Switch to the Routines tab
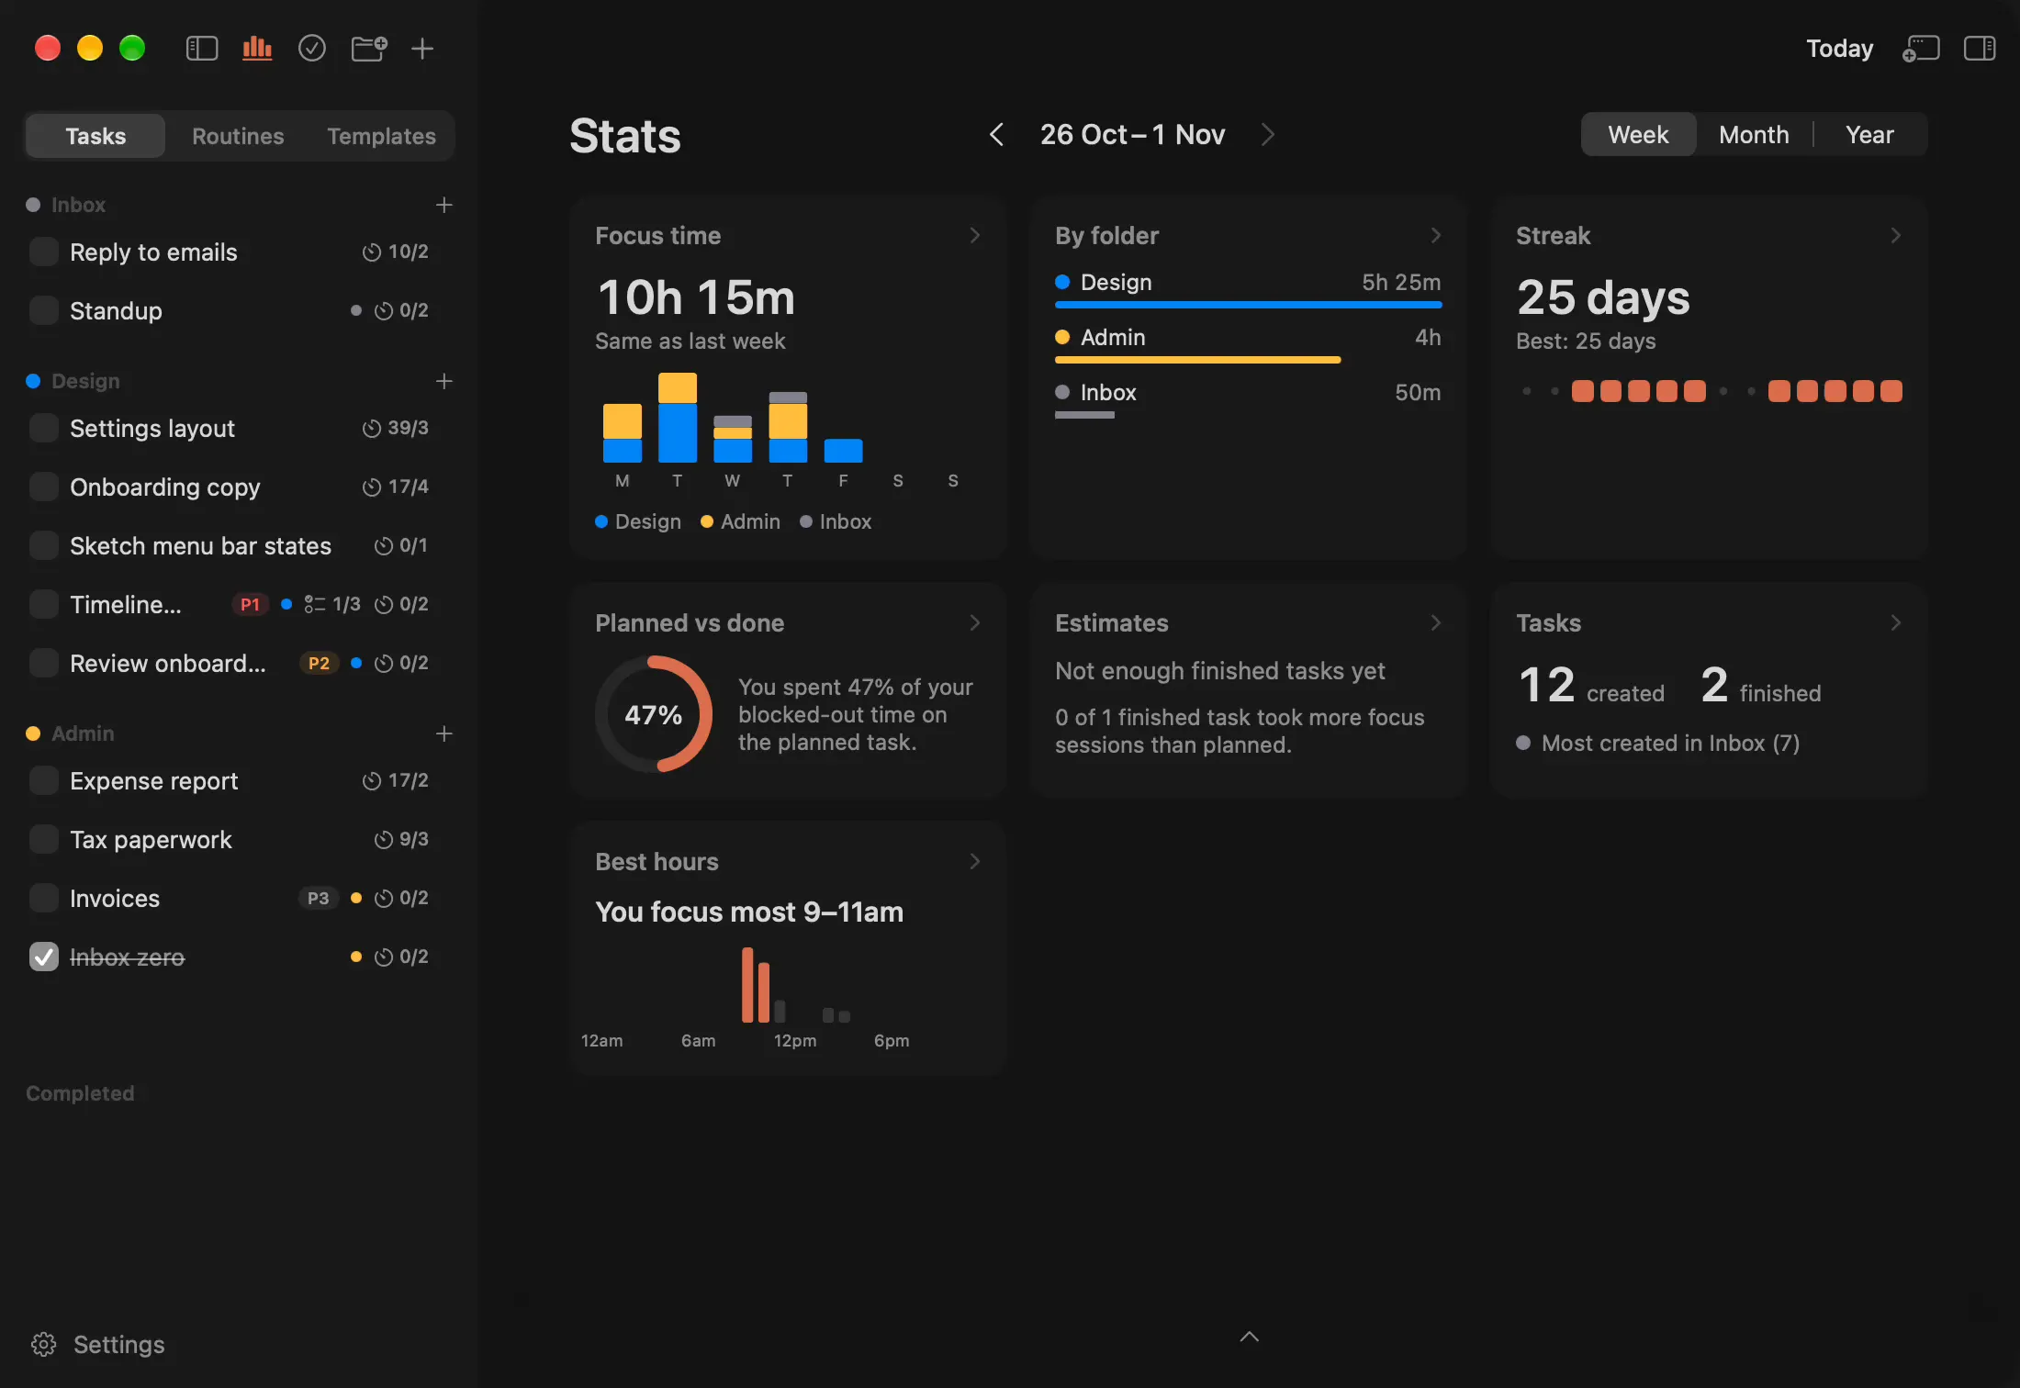 click(x=238, y=136)
